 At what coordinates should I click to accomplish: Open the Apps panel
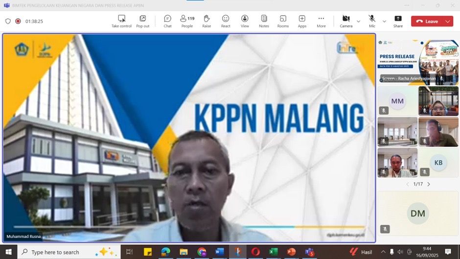[x=302, y=22]
